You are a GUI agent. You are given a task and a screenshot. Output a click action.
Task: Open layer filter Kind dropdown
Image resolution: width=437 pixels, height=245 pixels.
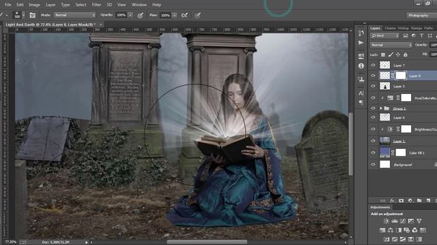coord(385,35)
